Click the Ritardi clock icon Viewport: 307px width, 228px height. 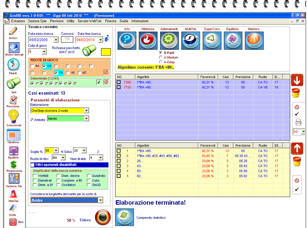coord(13,65)
